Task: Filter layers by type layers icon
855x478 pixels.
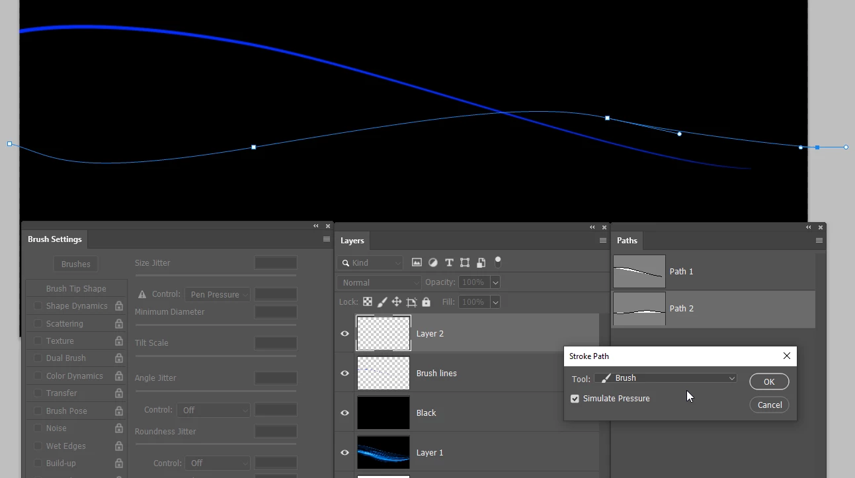Action: tap(449, 262)
